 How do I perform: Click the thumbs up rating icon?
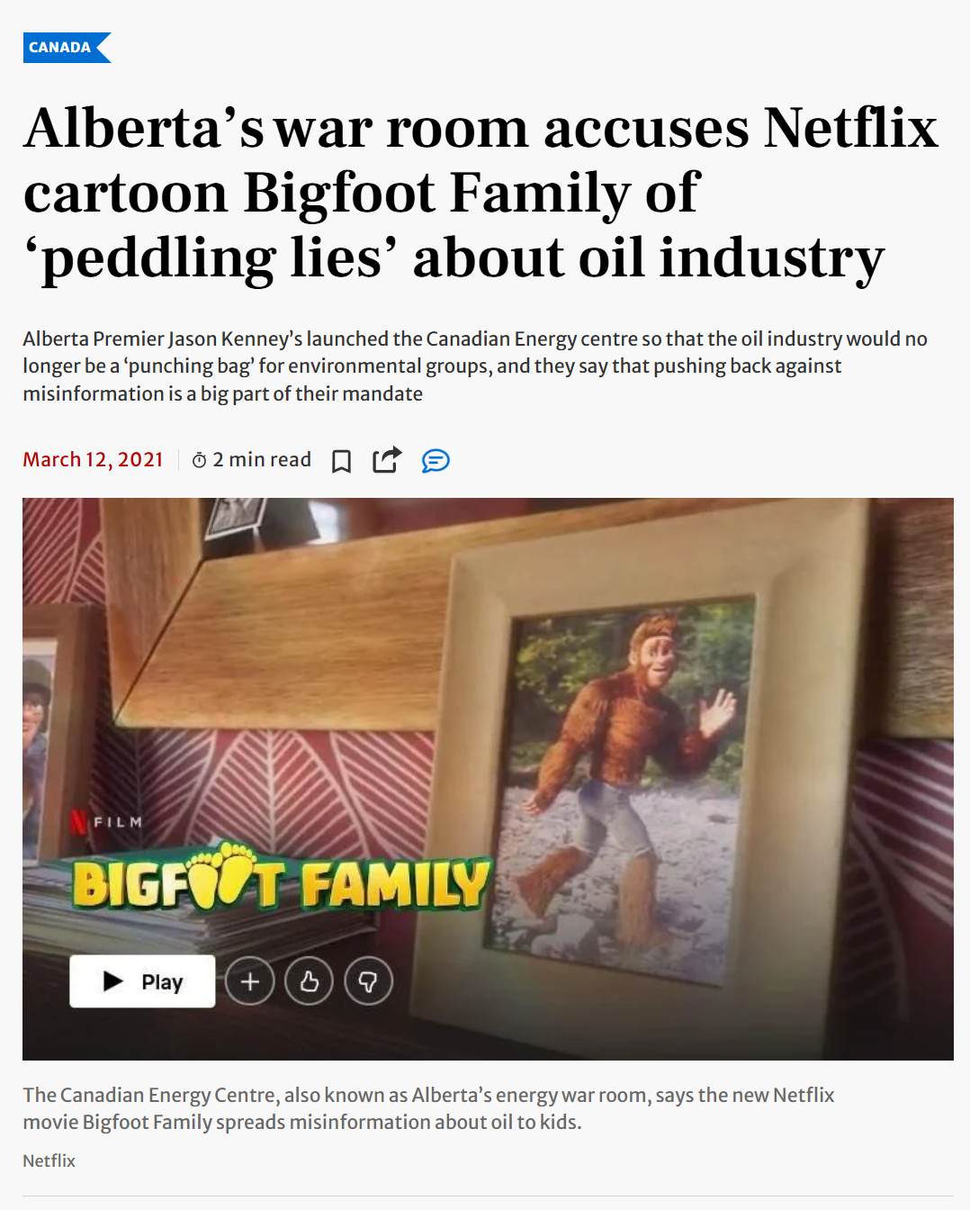point(309,981)
